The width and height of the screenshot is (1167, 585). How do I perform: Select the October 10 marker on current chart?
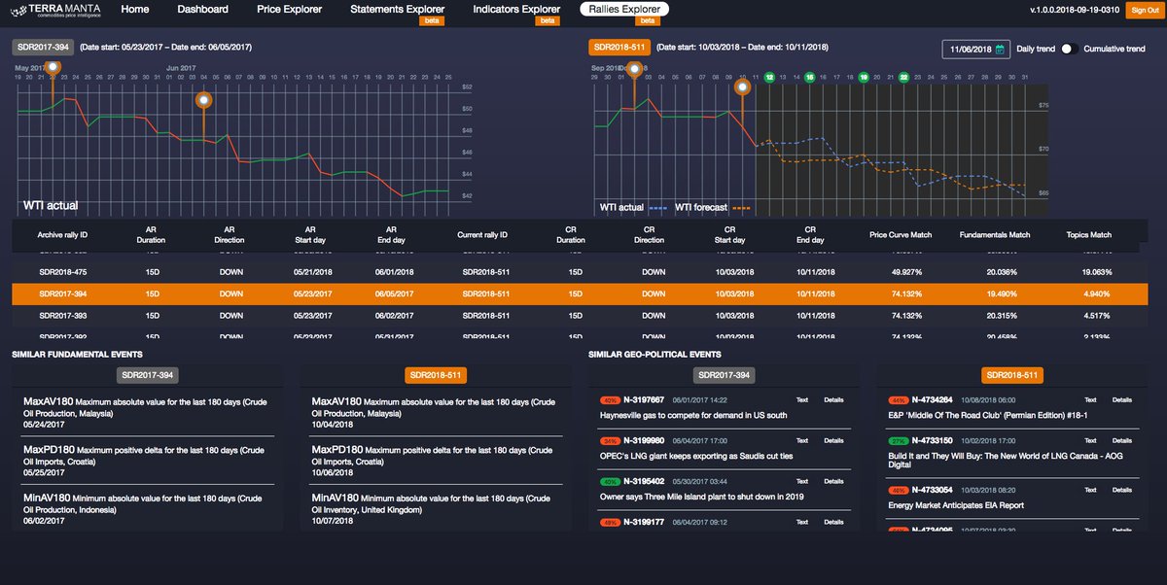point(743,86)
